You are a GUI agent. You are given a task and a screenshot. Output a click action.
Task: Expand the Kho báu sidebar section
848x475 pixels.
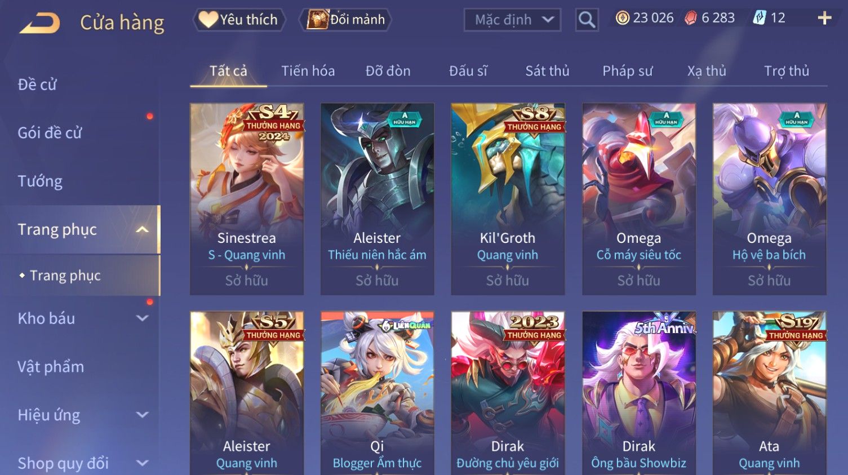[143, 318]
